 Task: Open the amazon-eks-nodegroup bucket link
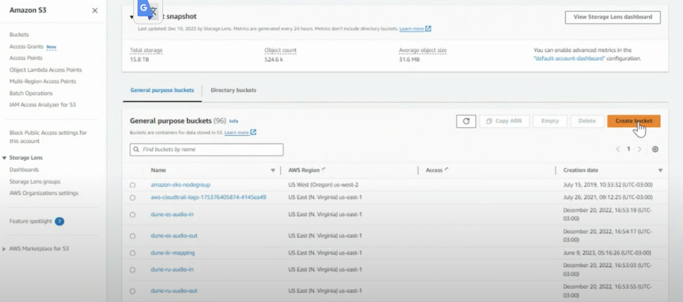click(181, 185)
